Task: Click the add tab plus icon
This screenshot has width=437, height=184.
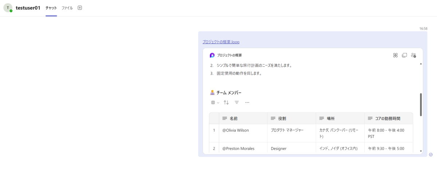Action: pos(80,8)
